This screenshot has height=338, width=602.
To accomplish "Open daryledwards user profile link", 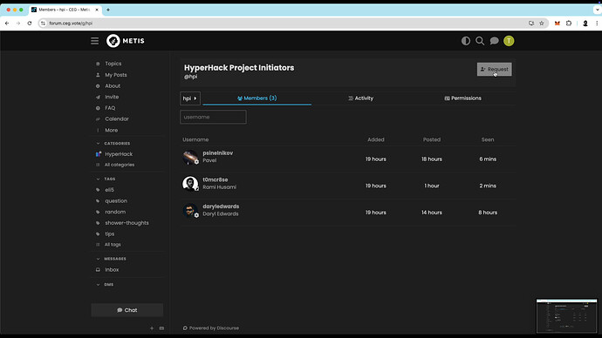I will click(x=221, y=206).
